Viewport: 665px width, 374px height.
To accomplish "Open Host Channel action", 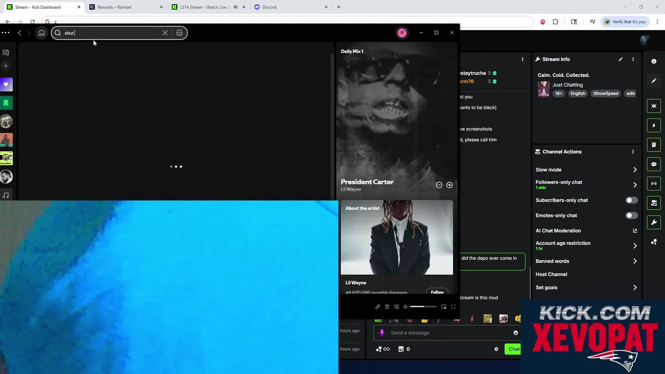I will point(551,274).
